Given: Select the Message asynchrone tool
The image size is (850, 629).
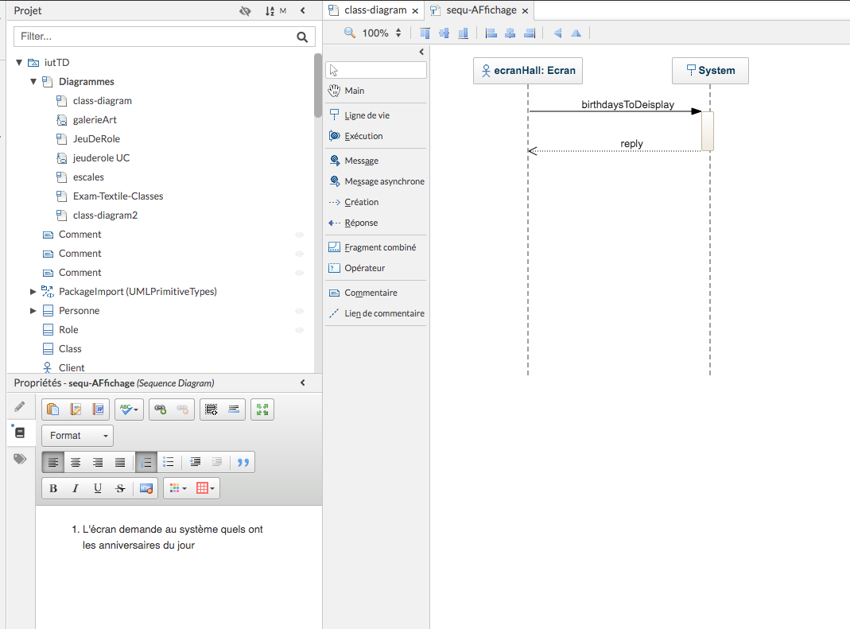Looking at the screenshot, I should (x=383, y=181).
